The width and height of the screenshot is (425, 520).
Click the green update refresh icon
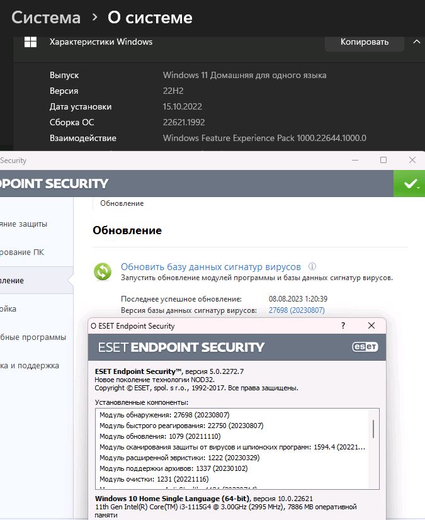tap(103, 271)
